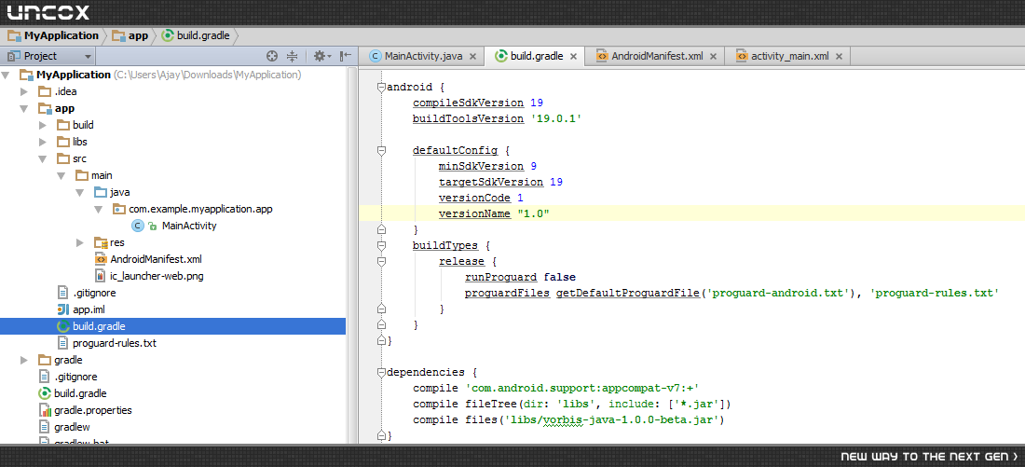This screenshot has width=1025, height=467.
Task: Close the MainActivity.java tab
Action: tap(472, 57)
